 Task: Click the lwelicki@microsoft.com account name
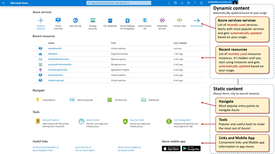click(219, 2)
